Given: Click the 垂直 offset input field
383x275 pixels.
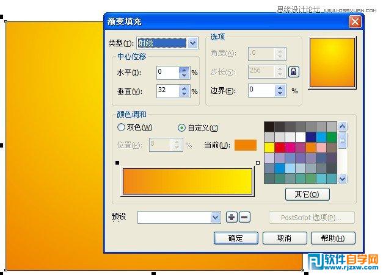Looking at the screenshot, I should coord(168,91).
